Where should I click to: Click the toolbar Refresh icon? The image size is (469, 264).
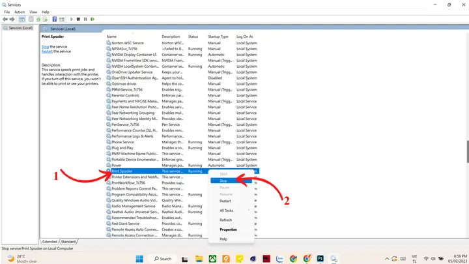click(x=38, y=19)
